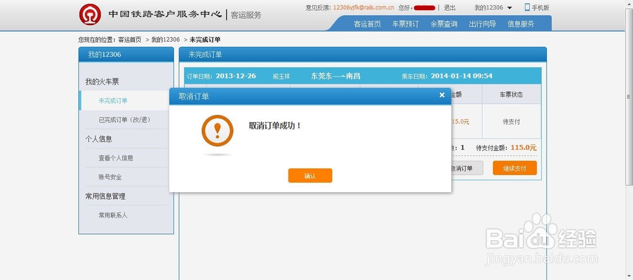Expand the 我的12306 dropdown arrow
The image size is (633, 280).
coord(510,8)
